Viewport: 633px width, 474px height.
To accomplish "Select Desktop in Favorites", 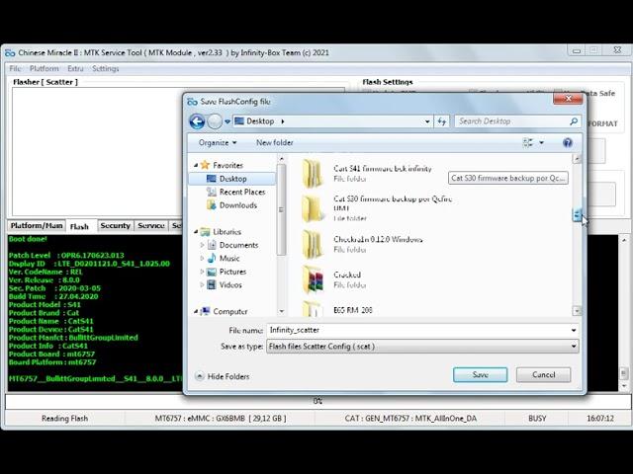I will coord(231,179).
